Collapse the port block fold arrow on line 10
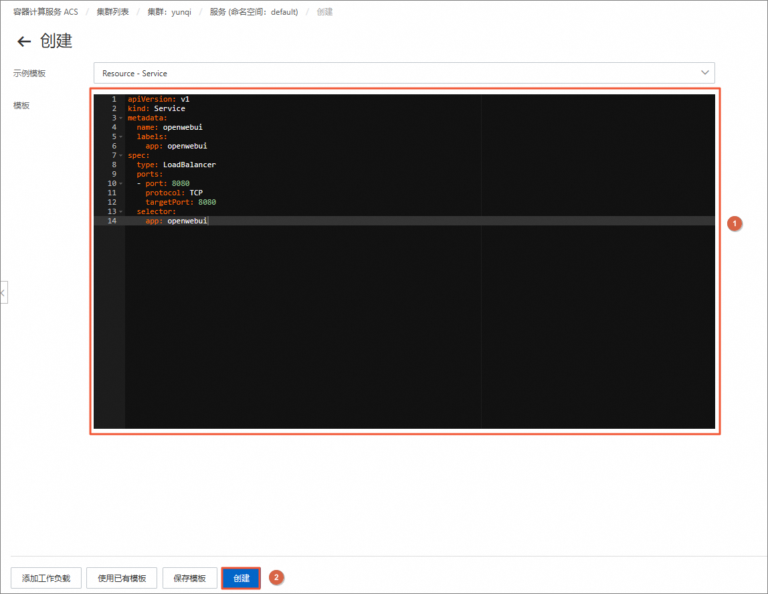Viewport: 768px width, 594px height. pos(121,184)
